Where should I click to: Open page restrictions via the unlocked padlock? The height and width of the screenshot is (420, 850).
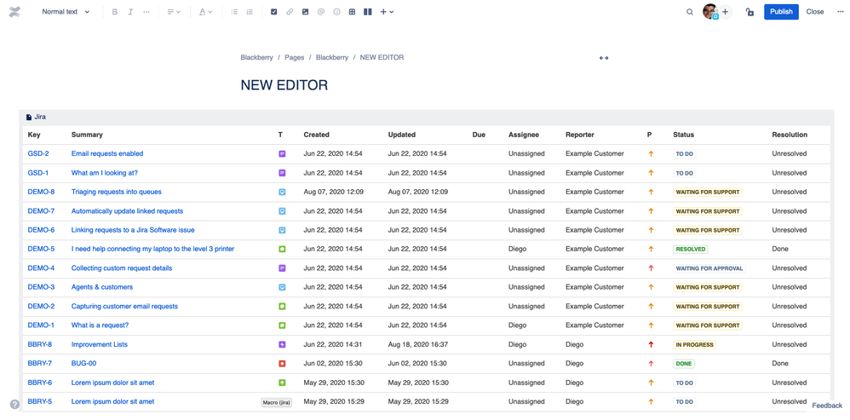pyautogui.click(x=749, y=11)
